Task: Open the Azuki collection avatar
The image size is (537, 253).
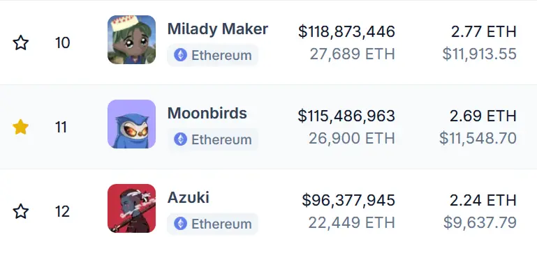Action: click(x=131, y=208)
